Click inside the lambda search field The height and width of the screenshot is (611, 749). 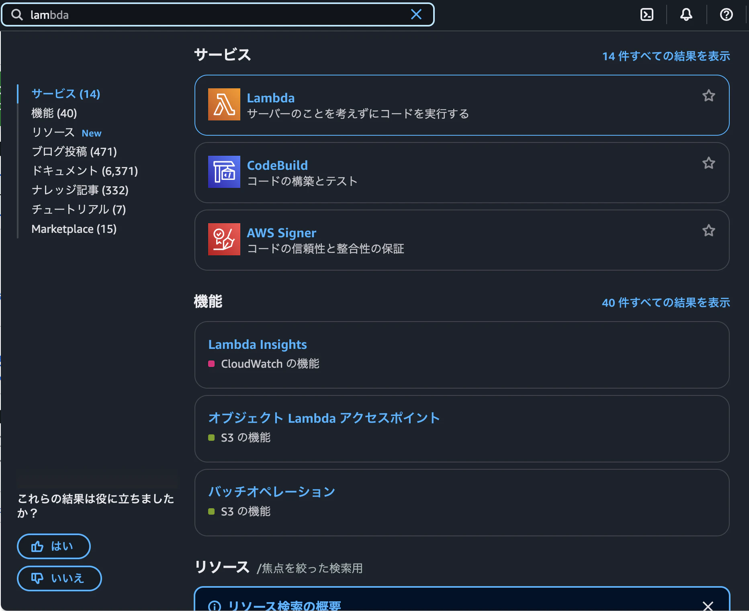217,15
